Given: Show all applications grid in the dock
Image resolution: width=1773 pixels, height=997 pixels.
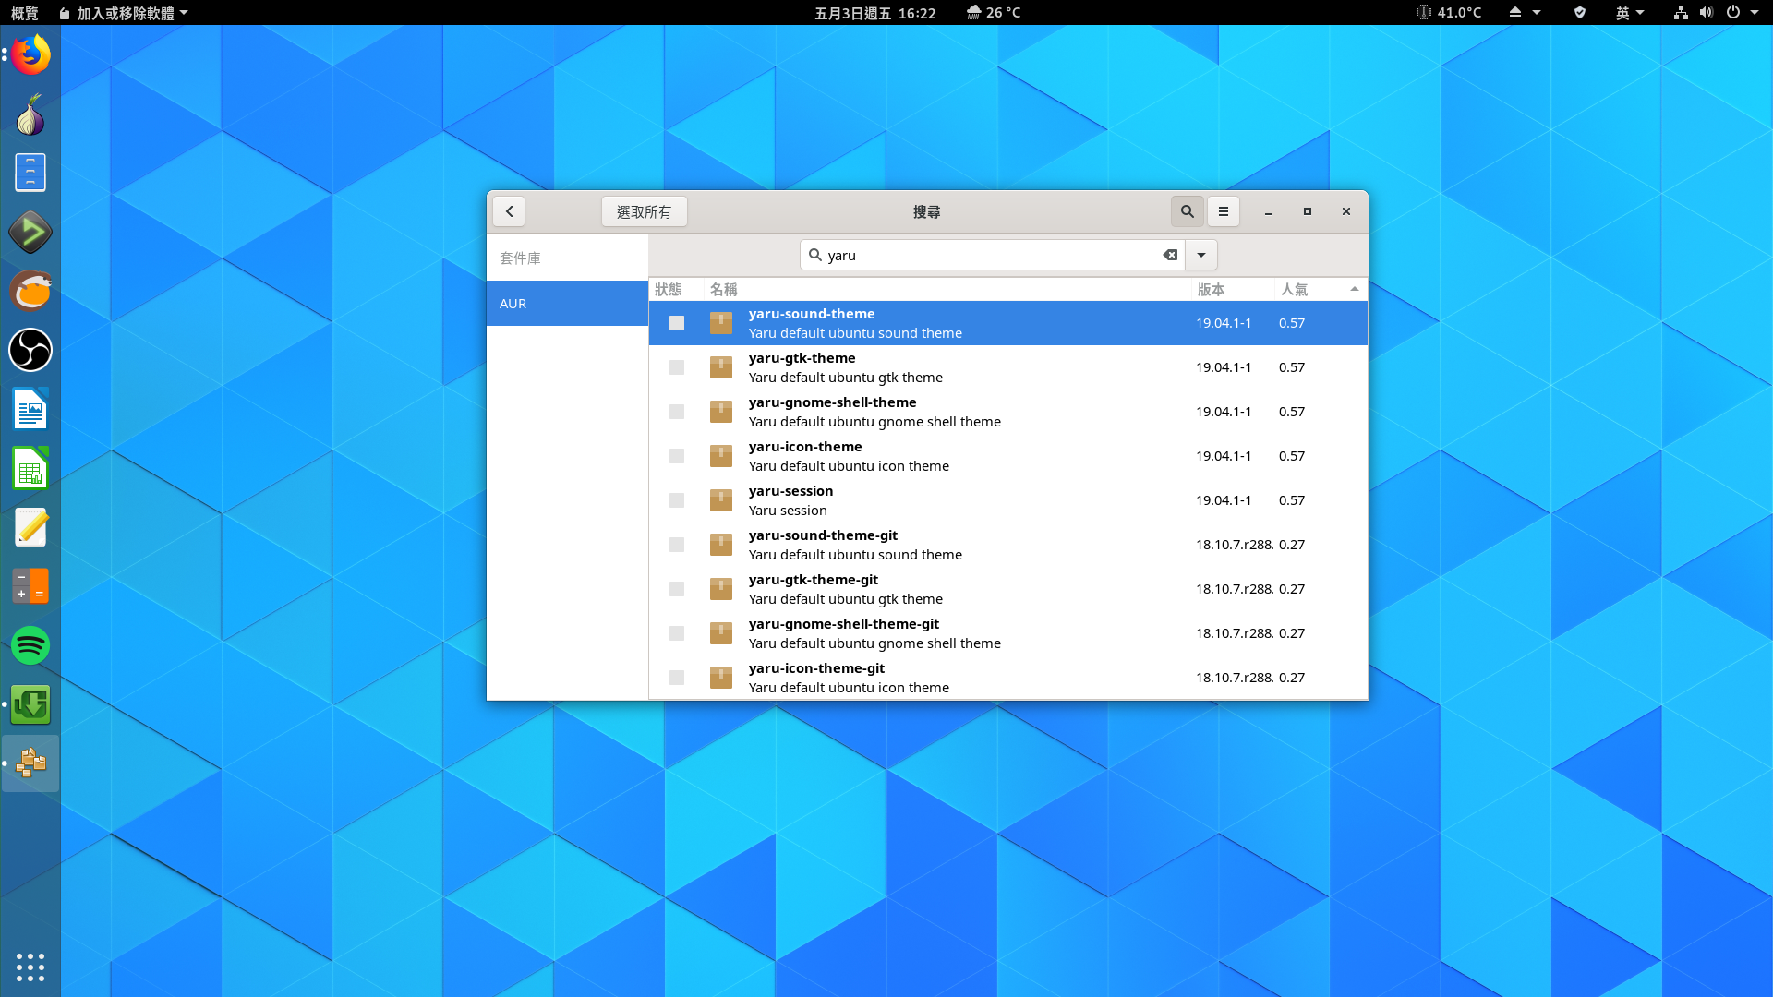Looking at the screenshot, I should click(x=30, y=967).
